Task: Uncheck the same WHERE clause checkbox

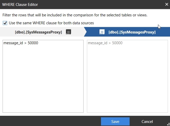Action: (x=5, y=23)
